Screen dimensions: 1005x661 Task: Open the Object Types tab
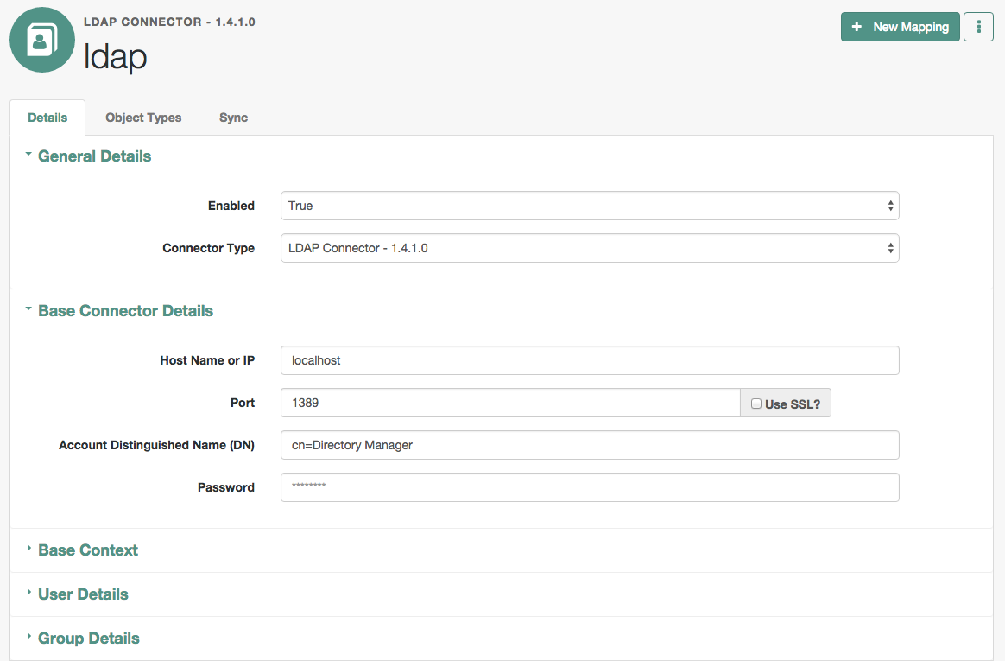coord(143,118)
